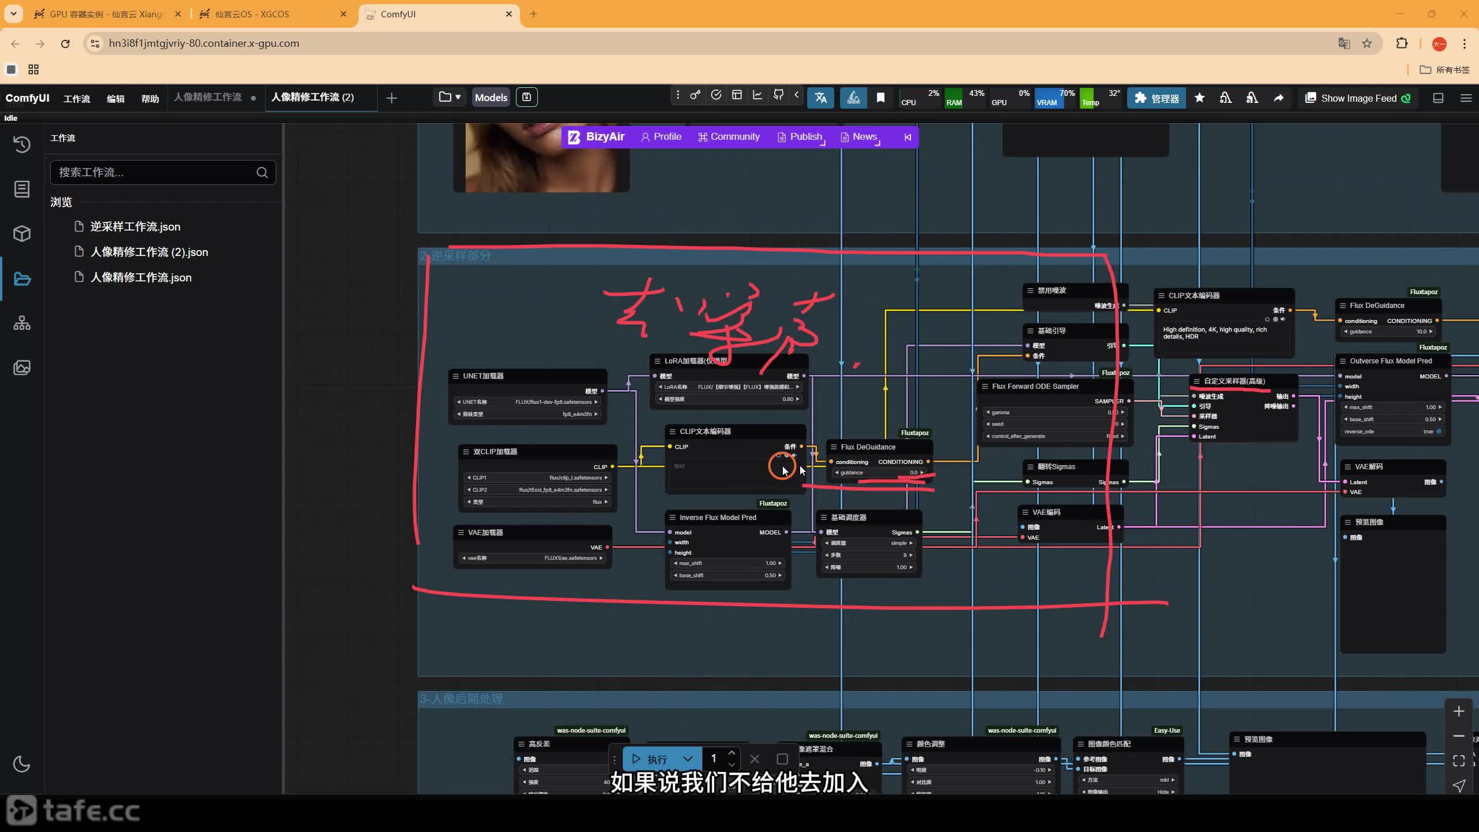Collapse toolbar with left chevron

click(797, 95)
